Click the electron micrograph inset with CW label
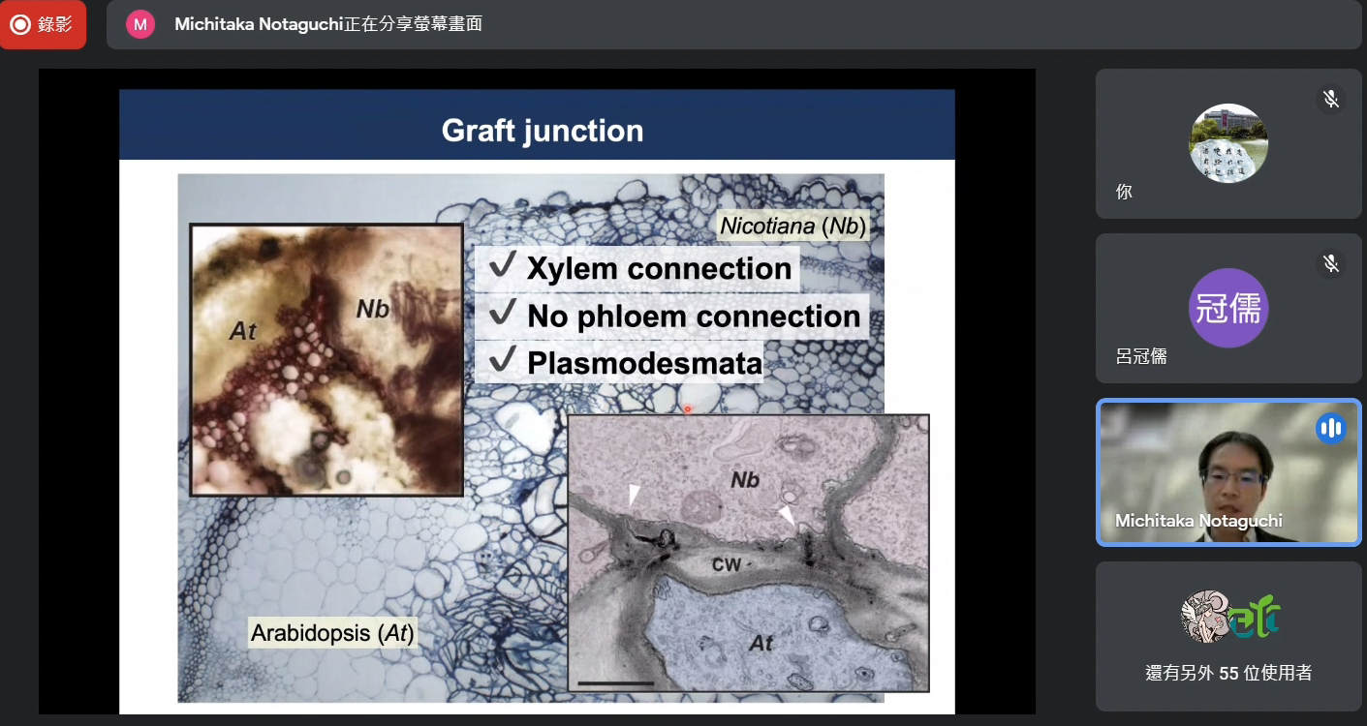Viewport: 1367px width, 726px height. pyautogui.click(x=748, y=554)
